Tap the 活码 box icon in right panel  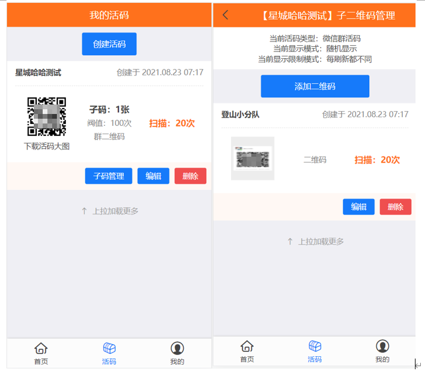coord(315,346)
